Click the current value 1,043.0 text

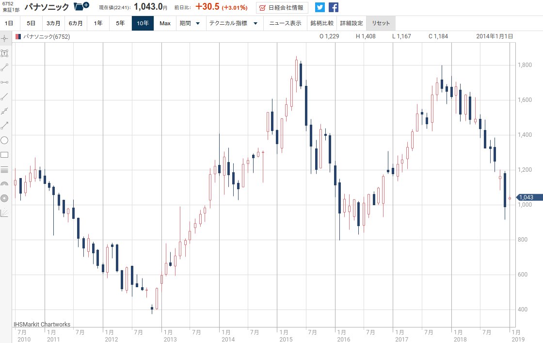(148, 7)
